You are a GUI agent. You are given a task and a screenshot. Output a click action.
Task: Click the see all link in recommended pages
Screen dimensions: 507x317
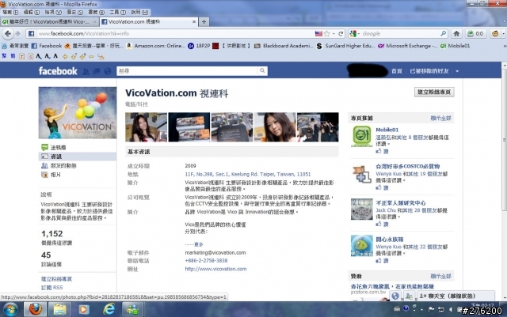440,118
